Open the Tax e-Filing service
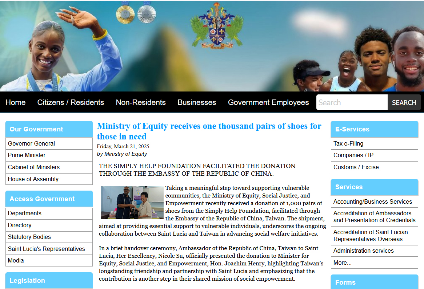 point(348,143)
